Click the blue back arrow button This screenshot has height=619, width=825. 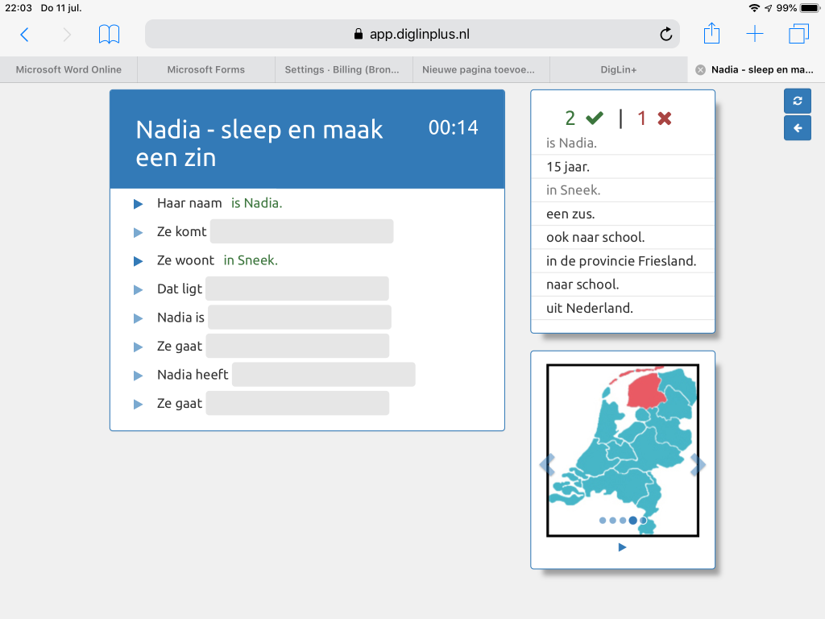797,128
